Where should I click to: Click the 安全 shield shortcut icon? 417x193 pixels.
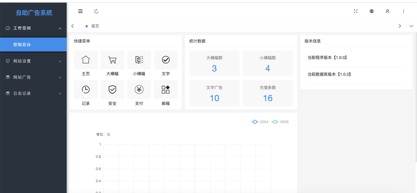[112, 90]
